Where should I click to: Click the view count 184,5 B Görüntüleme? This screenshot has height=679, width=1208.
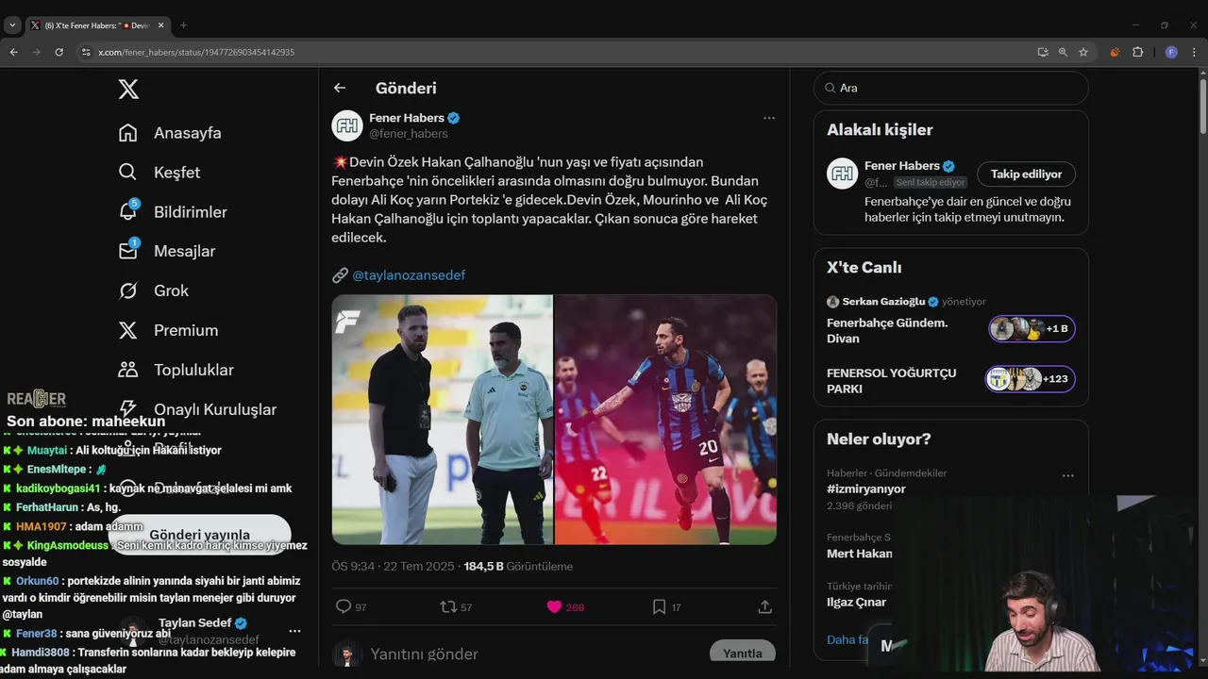[518, 567]
